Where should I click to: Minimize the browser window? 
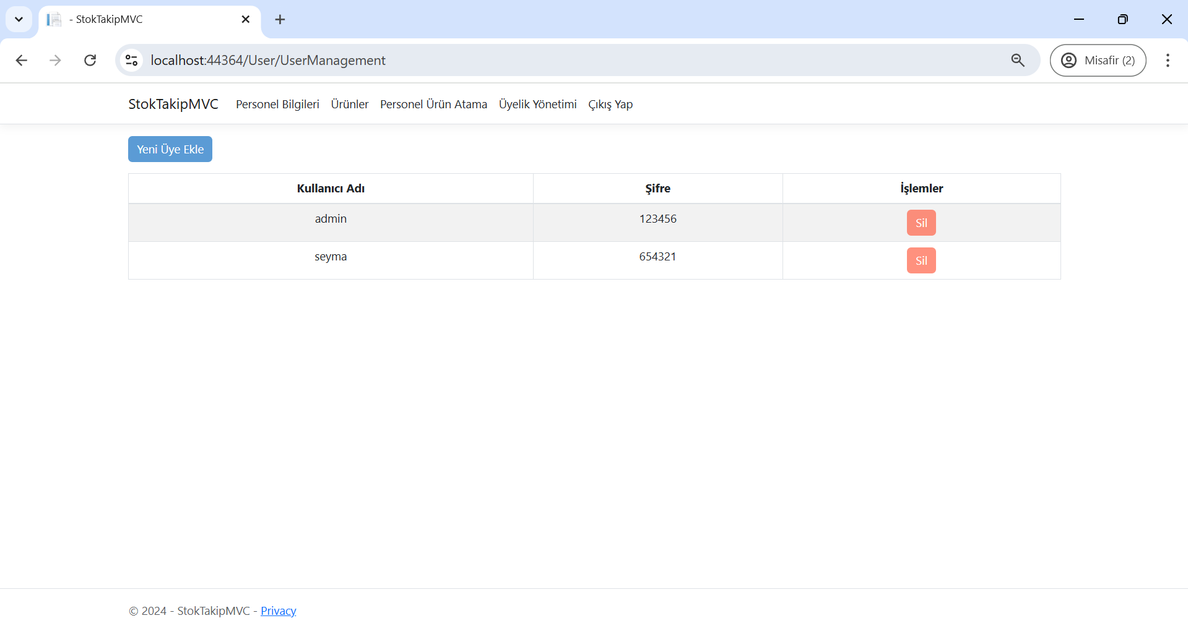pyautogui.click(x=1079, y=19)
